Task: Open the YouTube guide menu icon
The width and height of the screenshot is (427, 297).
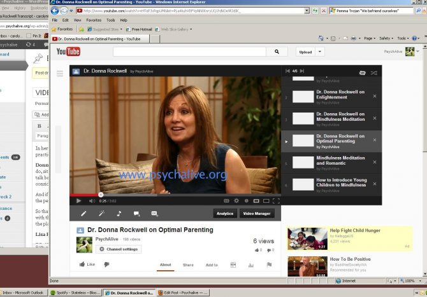Action: [x=60, y=73]
